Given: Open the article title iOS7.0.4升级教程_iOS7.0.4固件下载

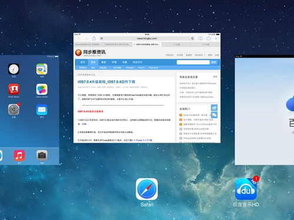Looking at the screenshot, I should 106,82.
